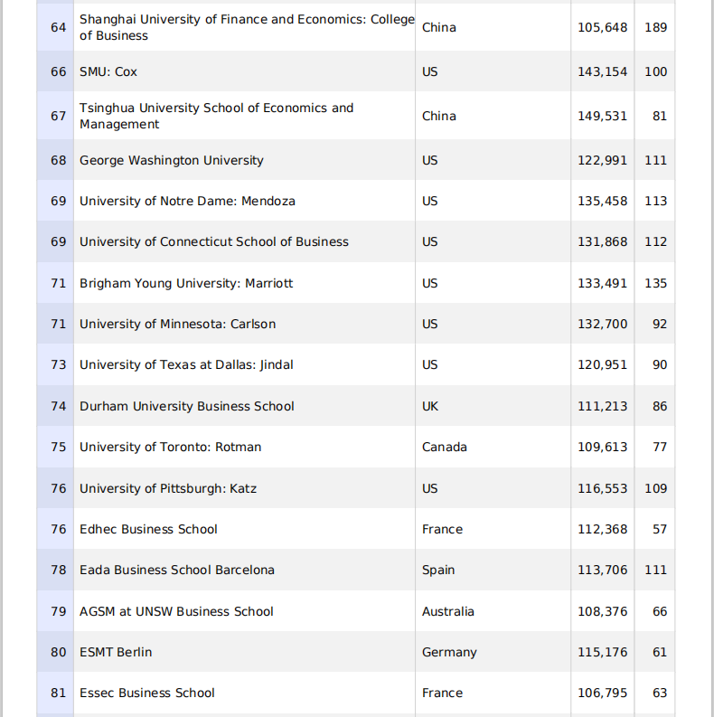Select the George Washington University row name
Image resolution: width=714 pixels, height=717 pixels.
tap(172, 160)
